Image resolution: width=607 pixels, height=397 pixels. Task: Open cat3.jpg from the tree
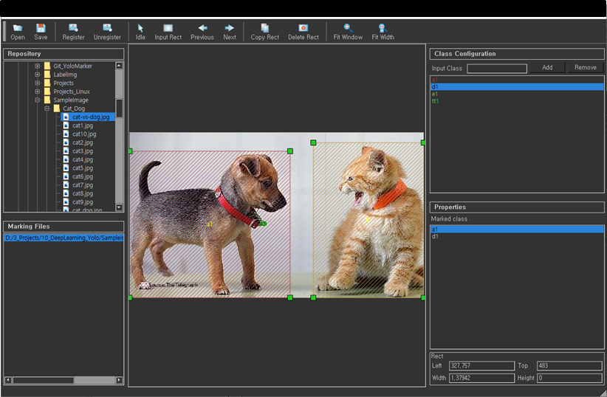pyautogui.click(x=83, y=151)
